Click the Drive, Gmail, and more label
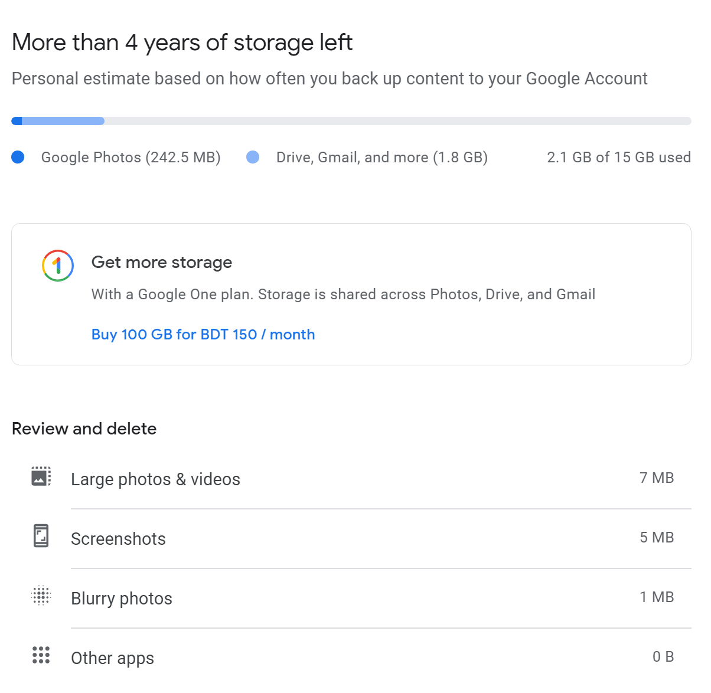Image resolution: width=711 pixels, height=693 pixels. click(381, 158)
